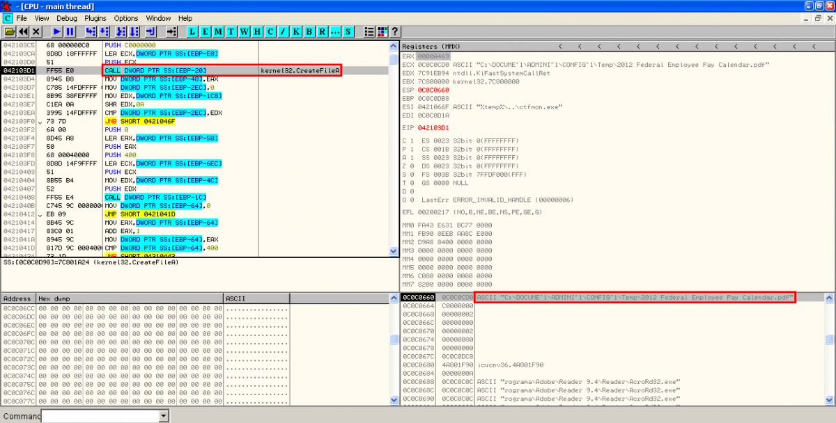Viewport: 836px width, 423px height.
Task: Open the Log window with L button
Action: (193, 32)
